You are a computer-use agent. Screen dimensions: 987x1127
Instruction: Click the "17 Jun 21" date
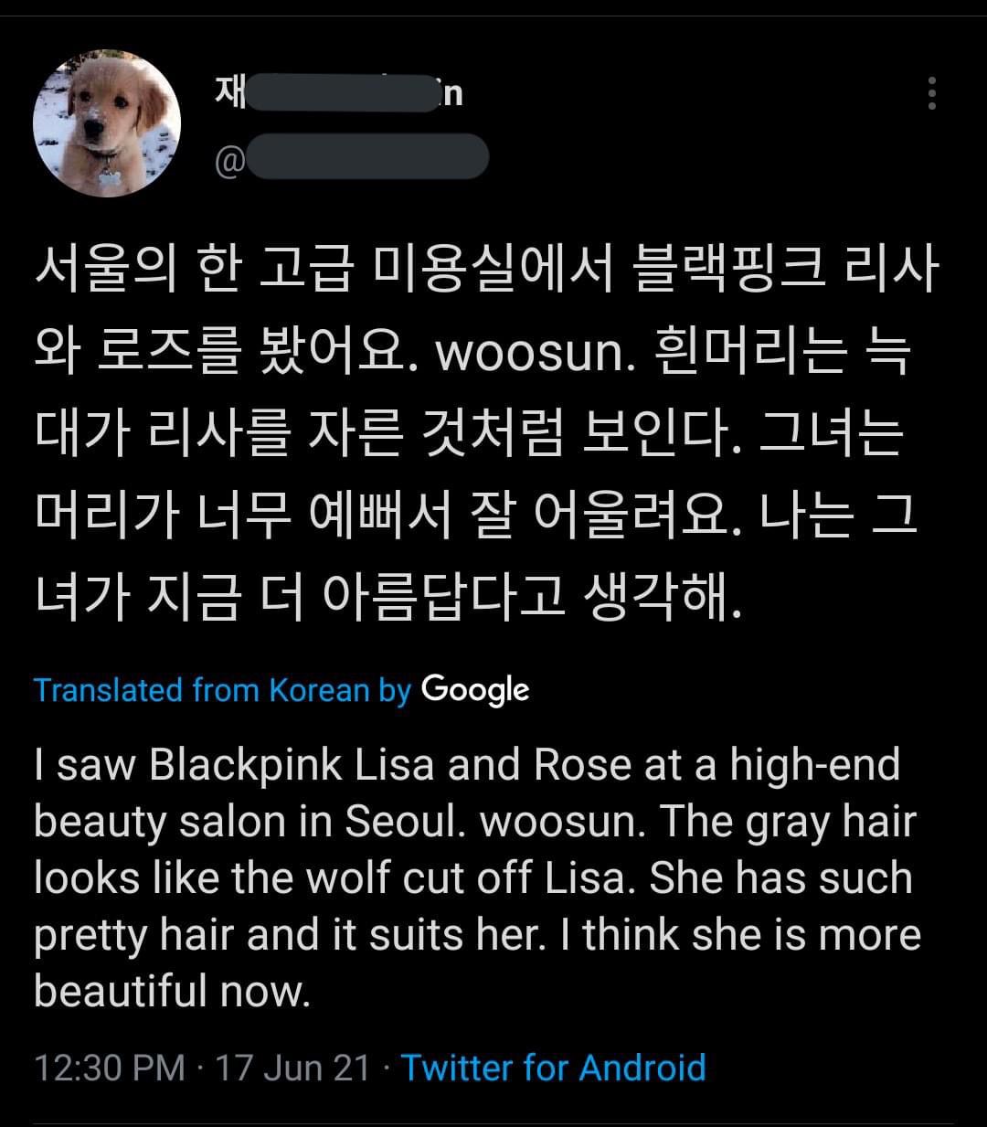click(292, 1068)
